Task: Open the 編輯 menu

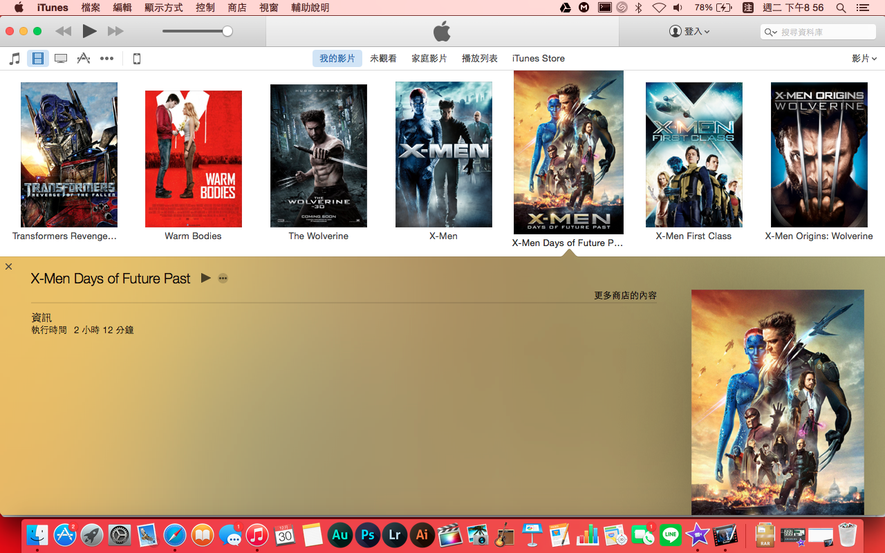Action: (x=122, y=8)
